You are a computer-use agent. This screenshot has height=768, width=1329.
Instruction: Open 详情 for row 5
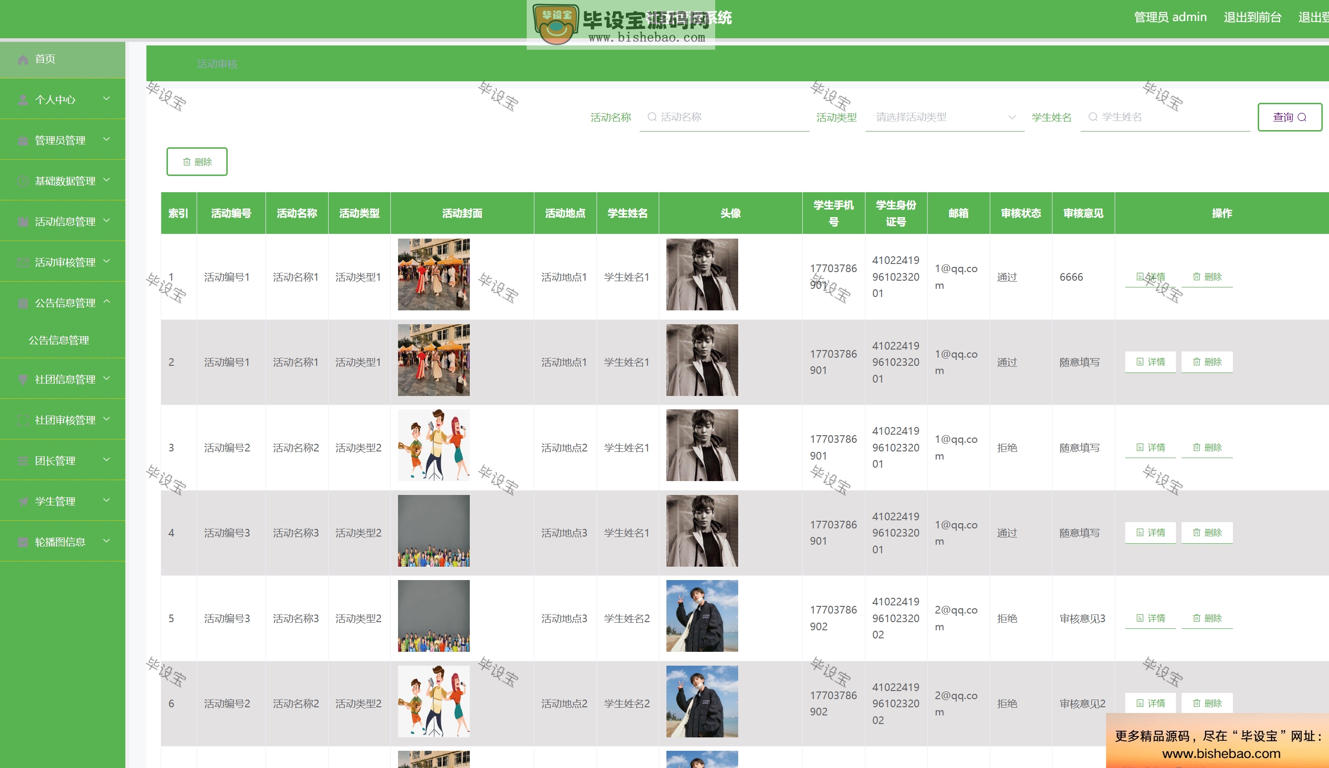click(x=1150, y=618)
